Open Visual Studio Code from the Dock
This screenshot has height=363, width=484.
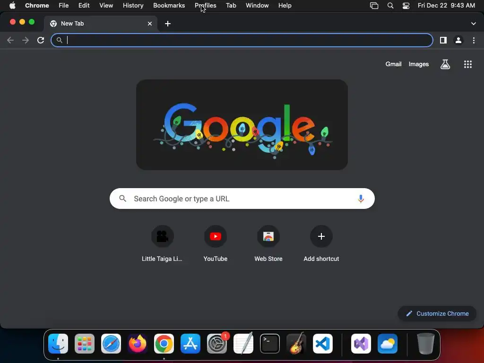click(322, 344)
